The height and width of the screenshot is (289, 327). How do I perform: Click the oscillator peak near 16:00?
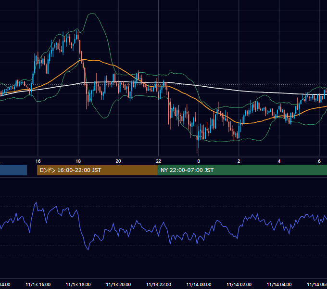coord(36,202)
